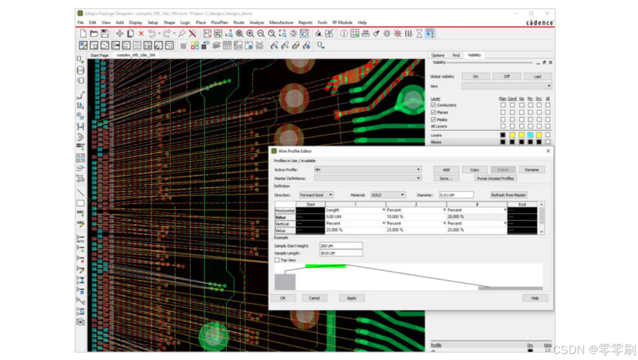Expand Horizontal column 1 Length dropdown
The image size is (638, 360).
[x=383, y=210]
